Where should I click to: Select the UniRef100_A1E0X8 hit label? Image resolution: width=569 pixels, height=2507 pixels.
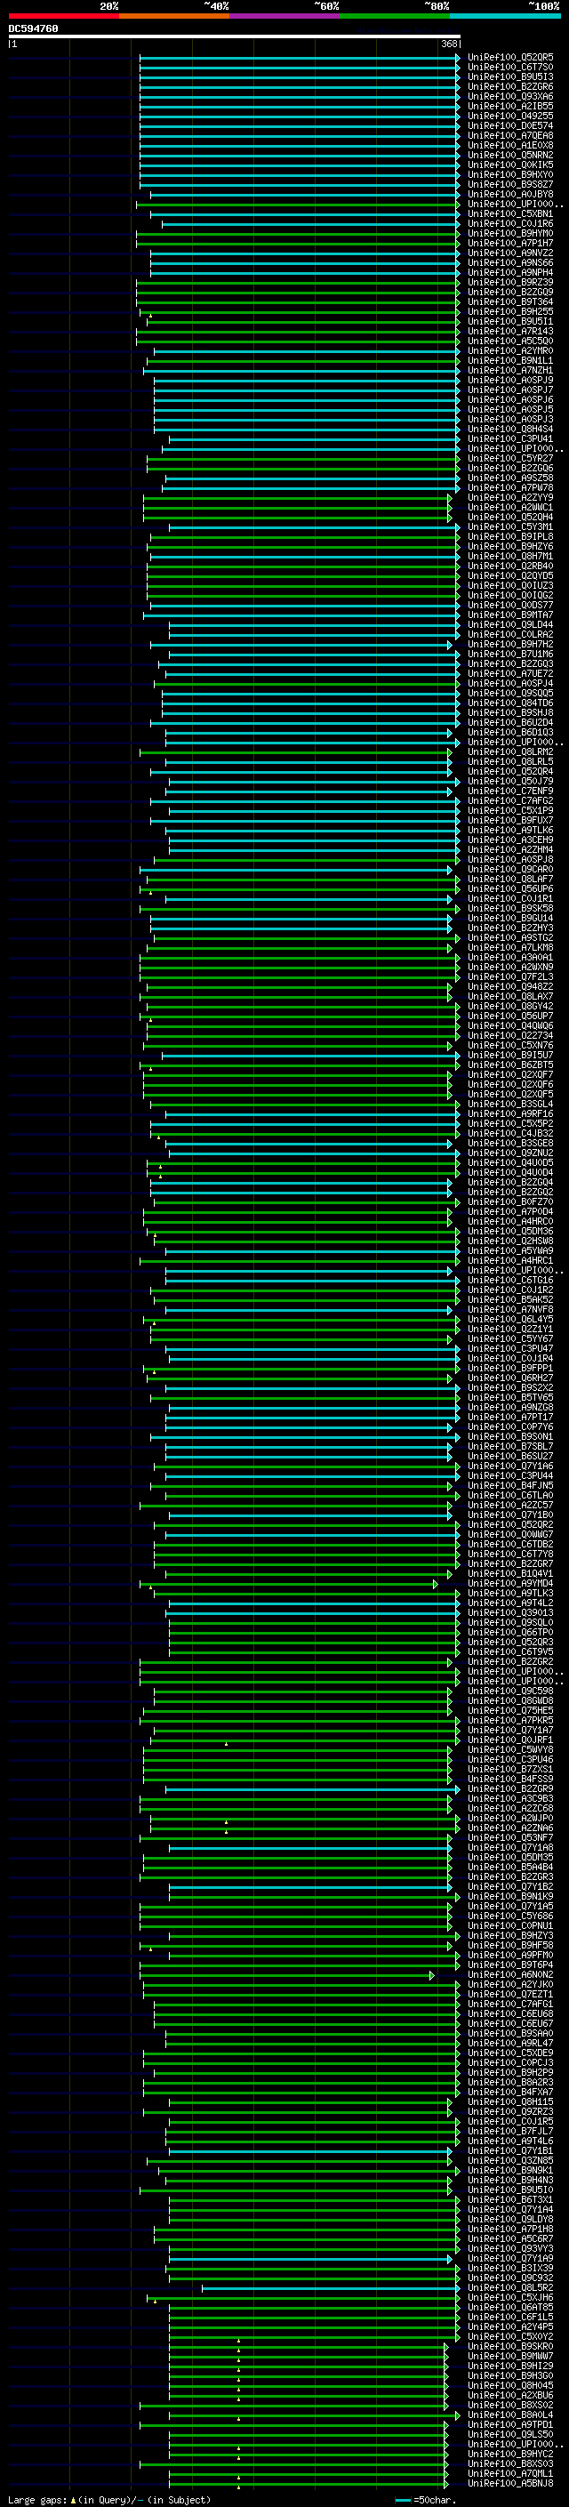[x=510, y=145]
